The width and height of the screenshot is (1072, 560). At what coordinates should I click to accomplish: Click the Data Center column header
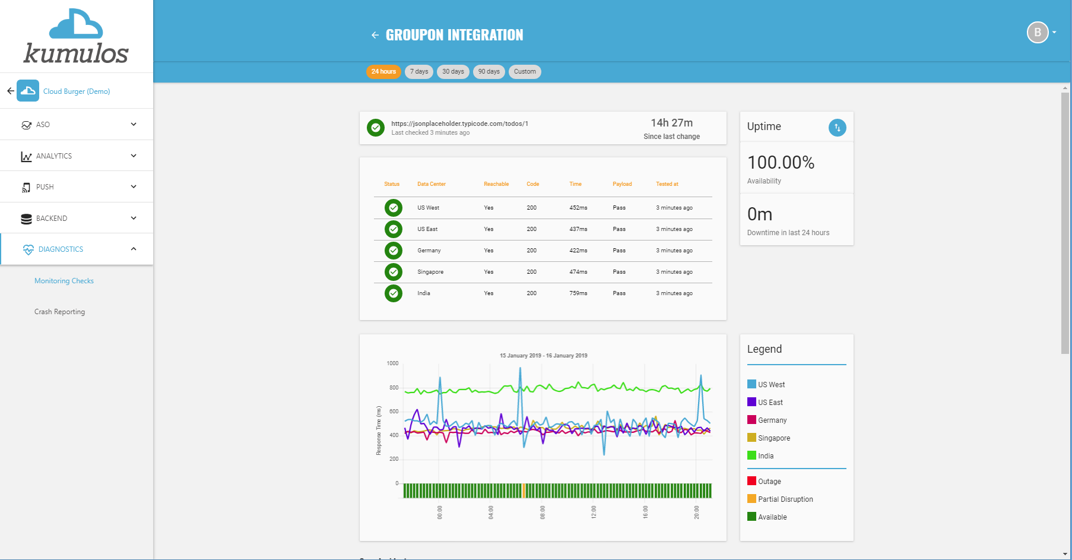tap(432, 184)
